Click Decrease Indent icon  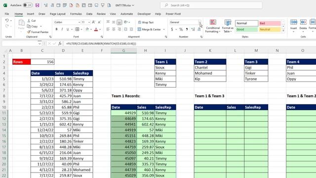pos(125,30)
